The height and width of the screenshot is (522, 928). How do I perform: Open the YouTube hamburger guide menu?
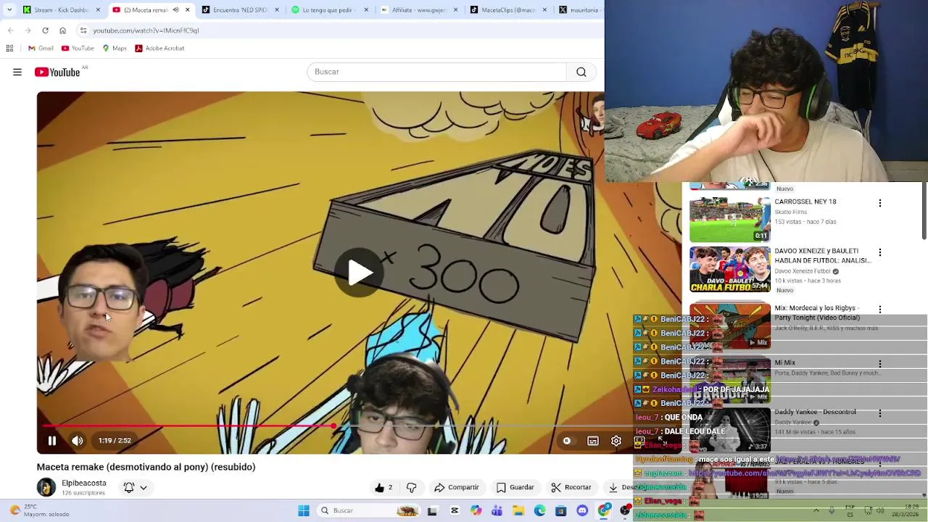(x=17, y=72)
